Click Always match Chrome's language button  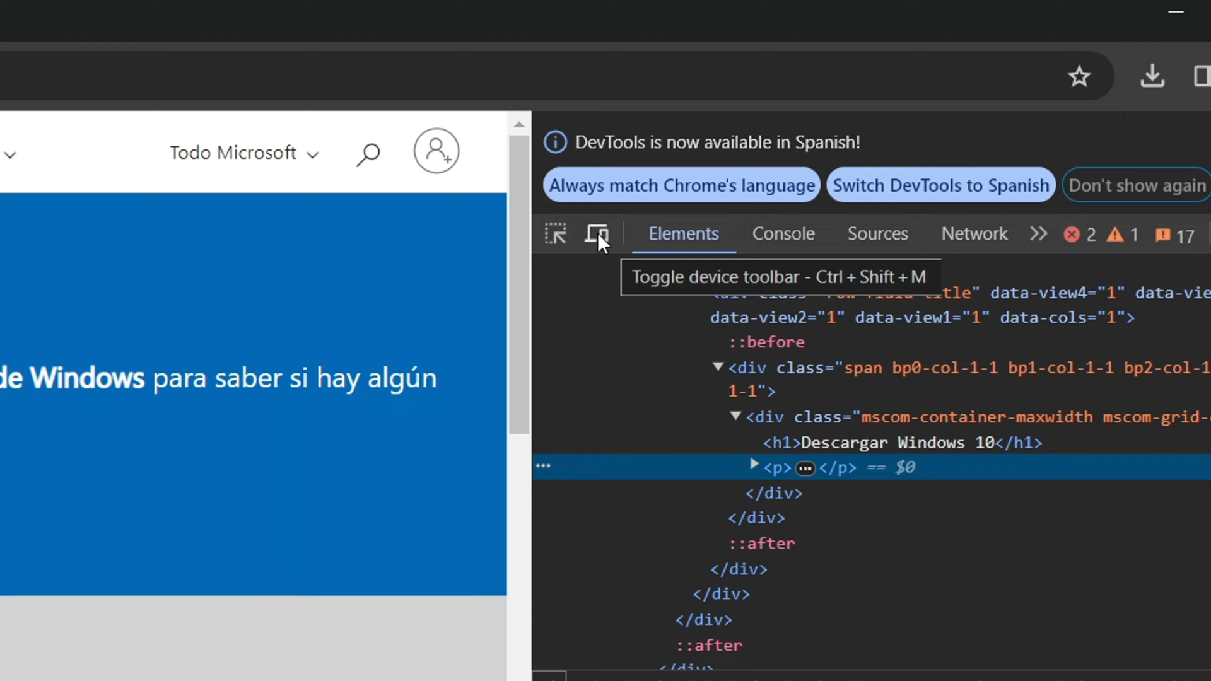pos(681,185)
